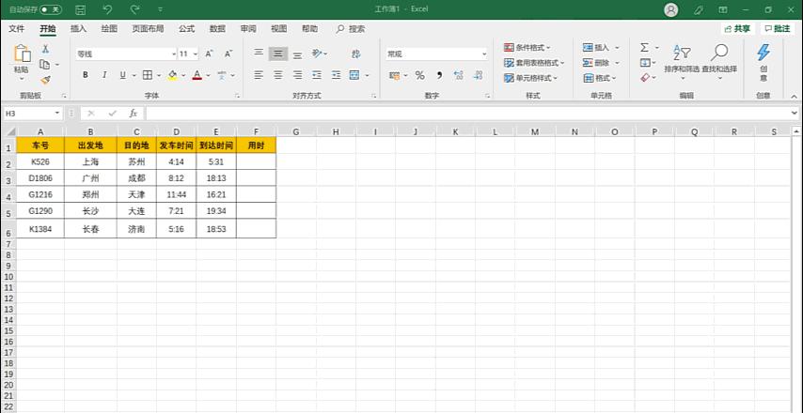The height and width of the screenshot is (413, 803).
Task: Open the font color dropdown arrow
Action: click(208, 75)
